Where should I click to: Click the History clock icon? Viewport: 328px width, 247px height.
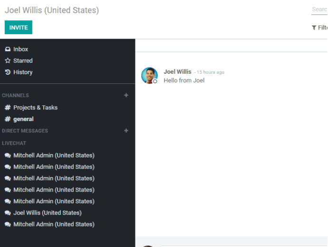click(x=8, y=72)
